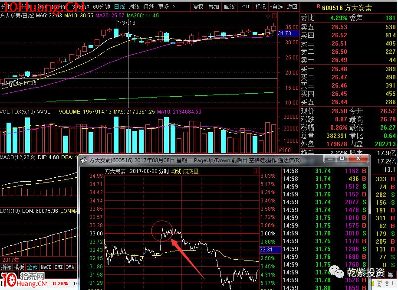Click 买四 price 26.45
This screenshot has height=290, width=398.
(x=339, y=94)
